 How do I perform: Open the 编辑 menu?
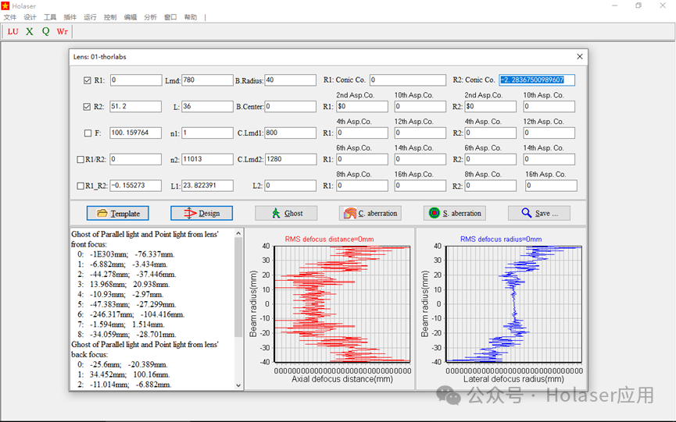131,17
